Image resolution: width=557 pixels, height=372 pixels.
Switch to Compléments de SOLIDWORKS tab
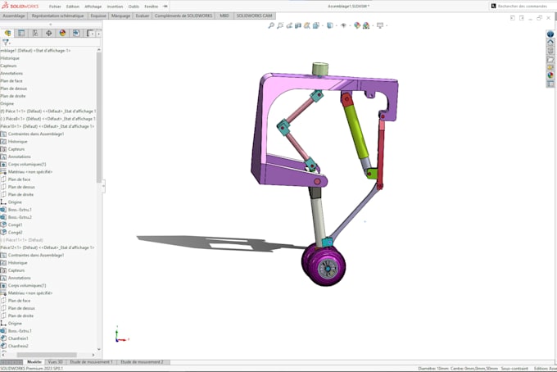coord(183,16)
